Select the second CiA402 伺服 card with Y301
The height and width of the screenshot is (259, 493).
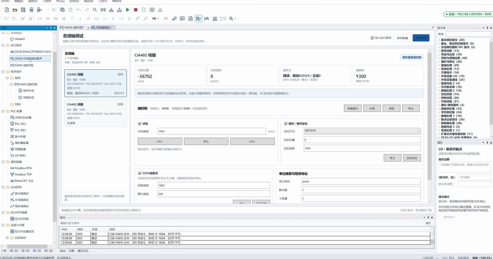[95, 114]
